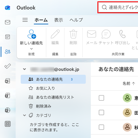Viewport: 138px width, 138px height.
Task: Tick checkbox next to pink-brown avatar contact
Action: pos(101,127)
